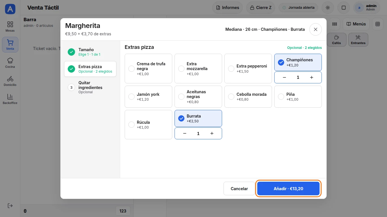
Task: Increase Champiñones quantity with plus
Action: tap(312, 77)
